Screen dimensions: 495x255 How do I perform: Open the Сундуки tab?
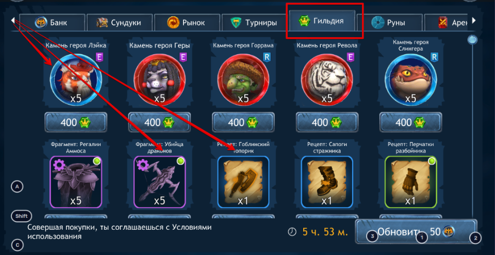120,22
